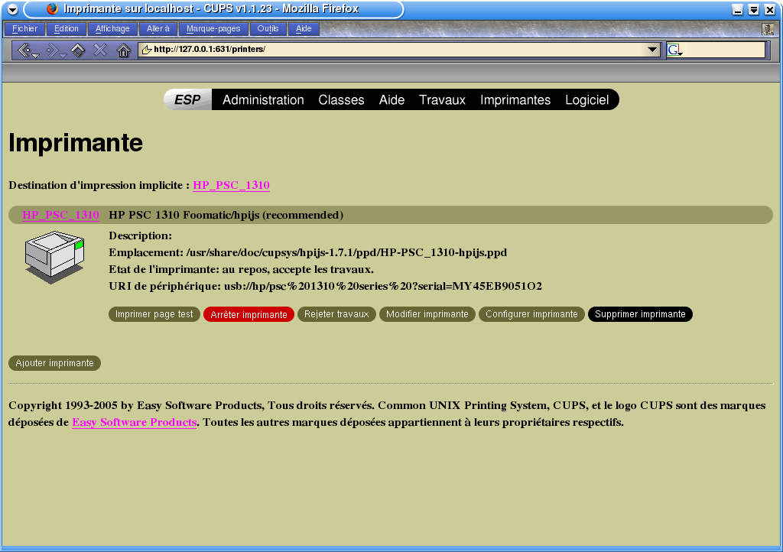The image size is (783, 552).
Task: Open HP_PSC_1310 link in the printer header bar
Action: tap(60, 215)
